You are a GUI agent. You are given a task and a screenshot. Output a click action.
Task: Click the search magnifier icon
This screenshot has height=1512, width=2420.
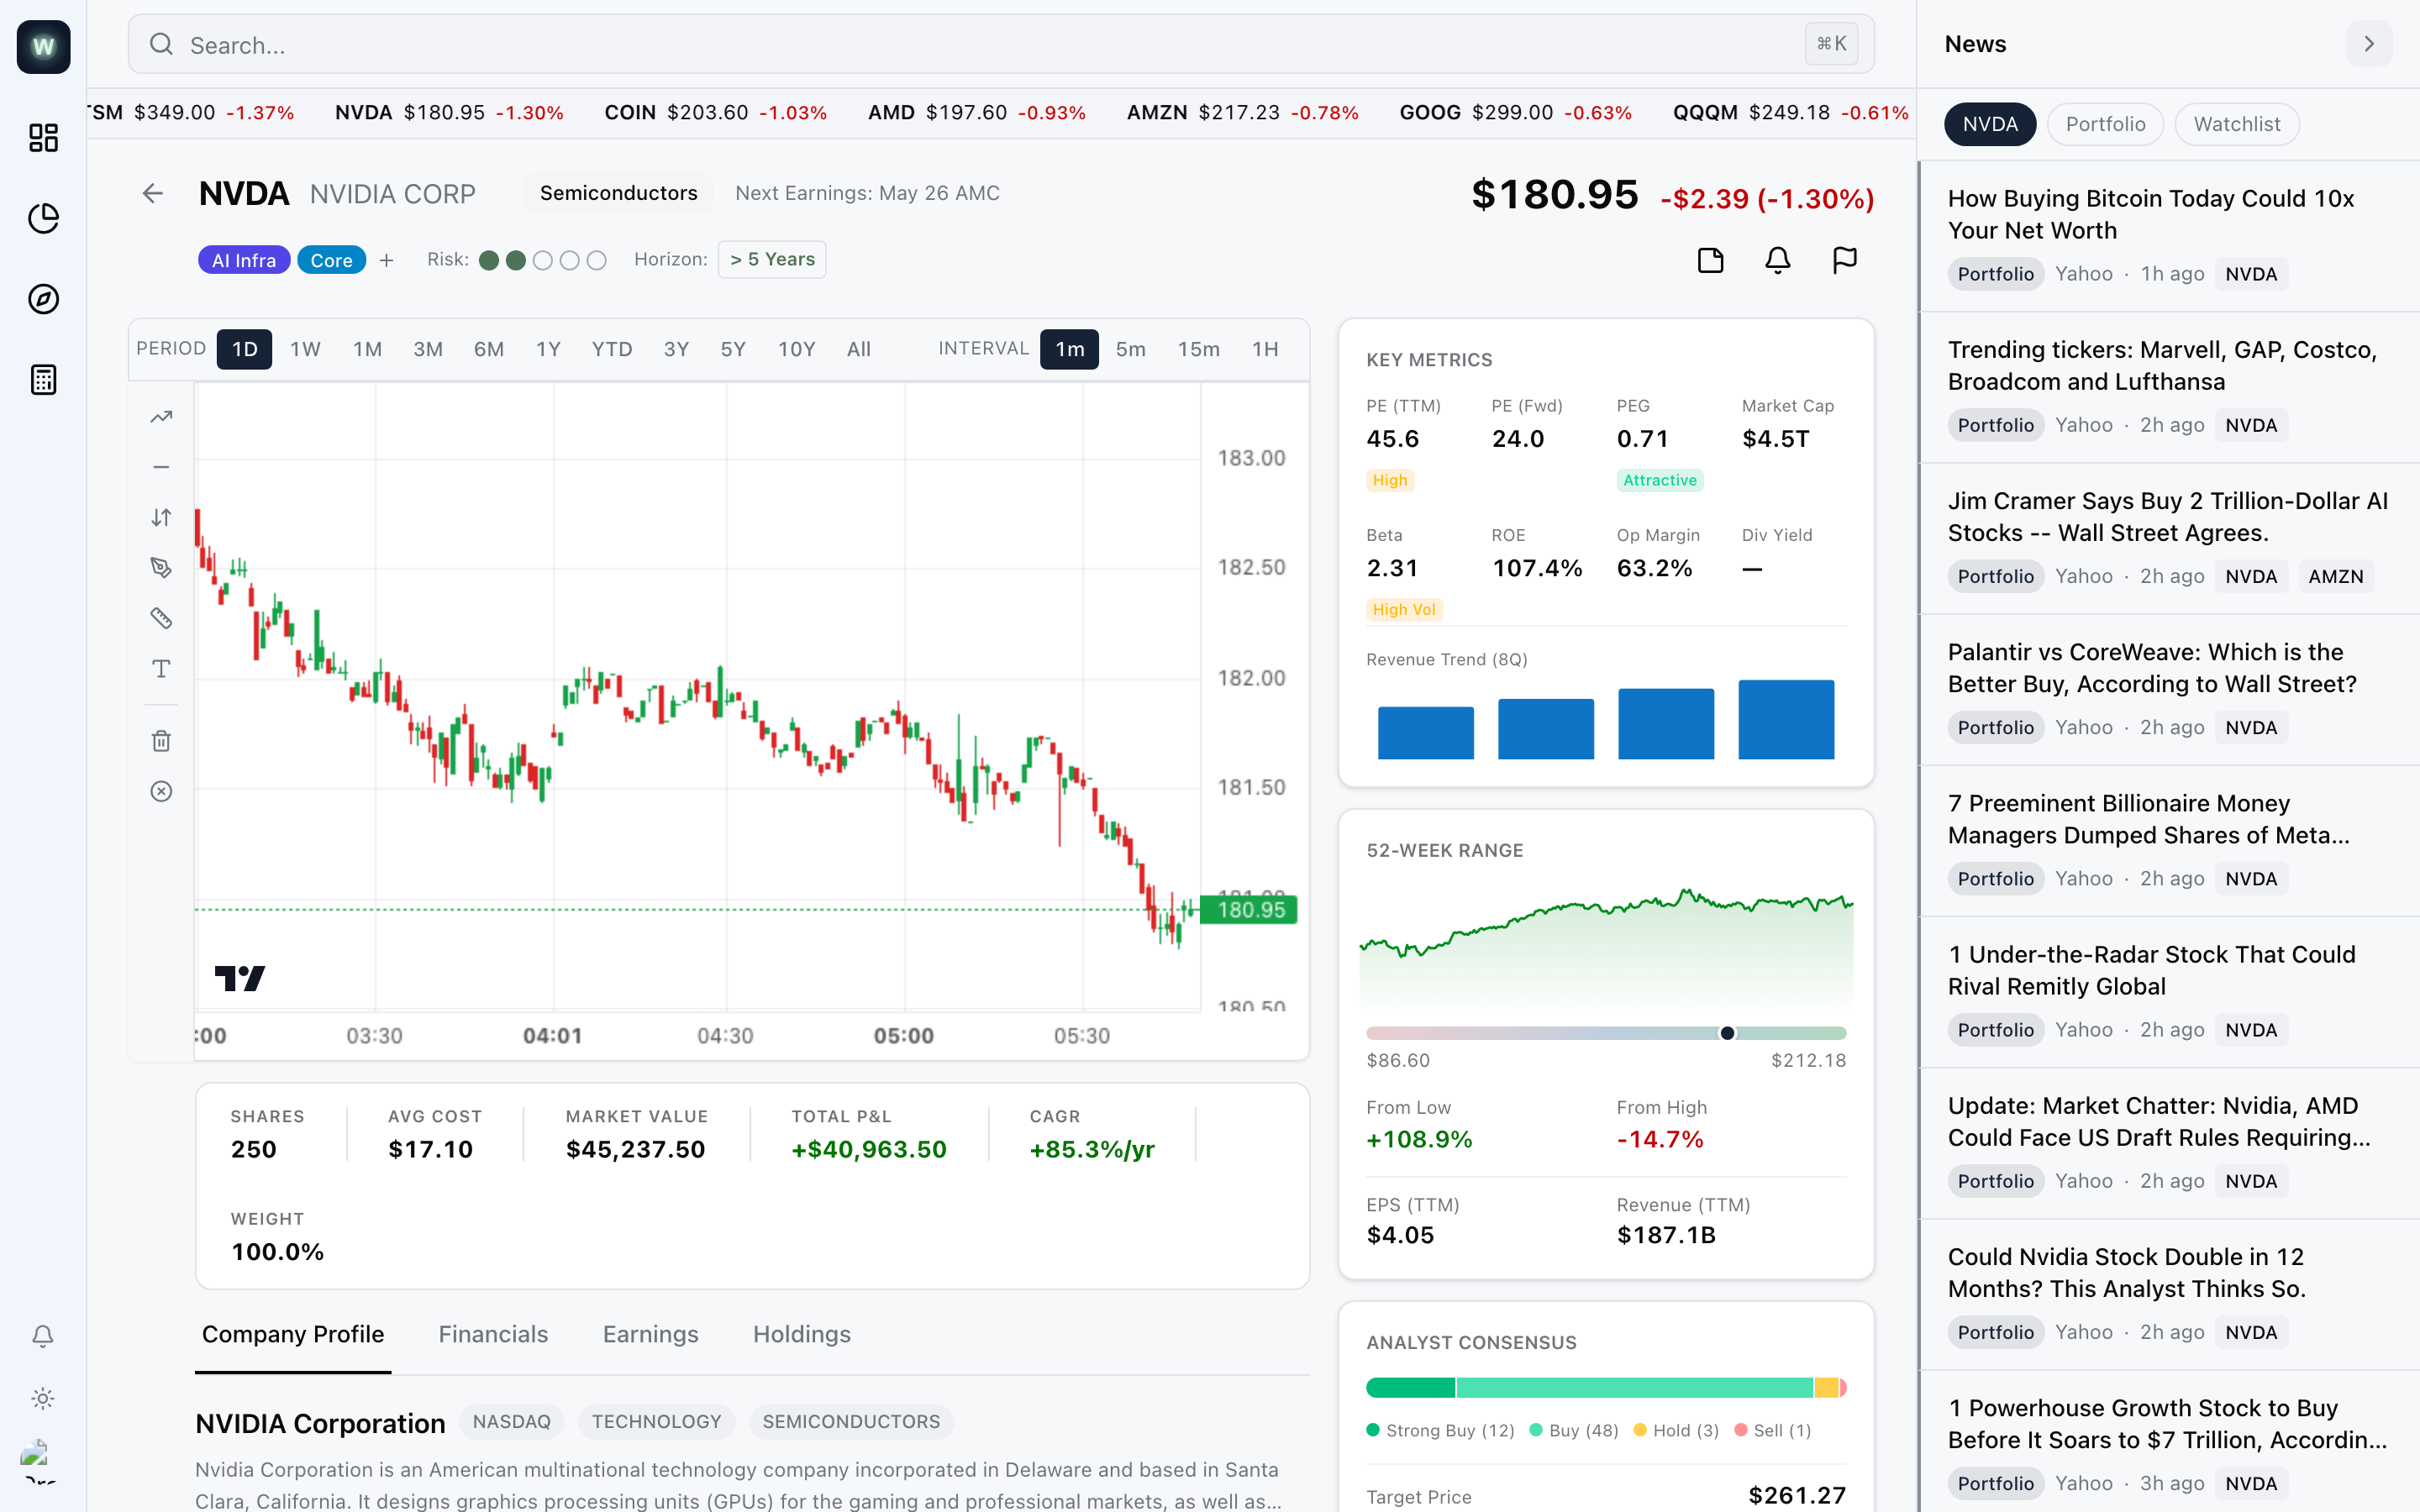click(161, 44)
